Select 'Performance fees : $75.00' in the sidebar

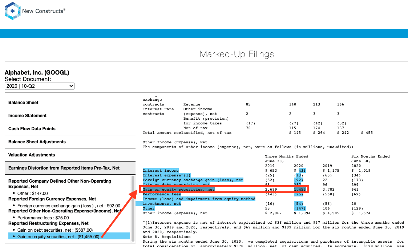[x=43, y=218]
